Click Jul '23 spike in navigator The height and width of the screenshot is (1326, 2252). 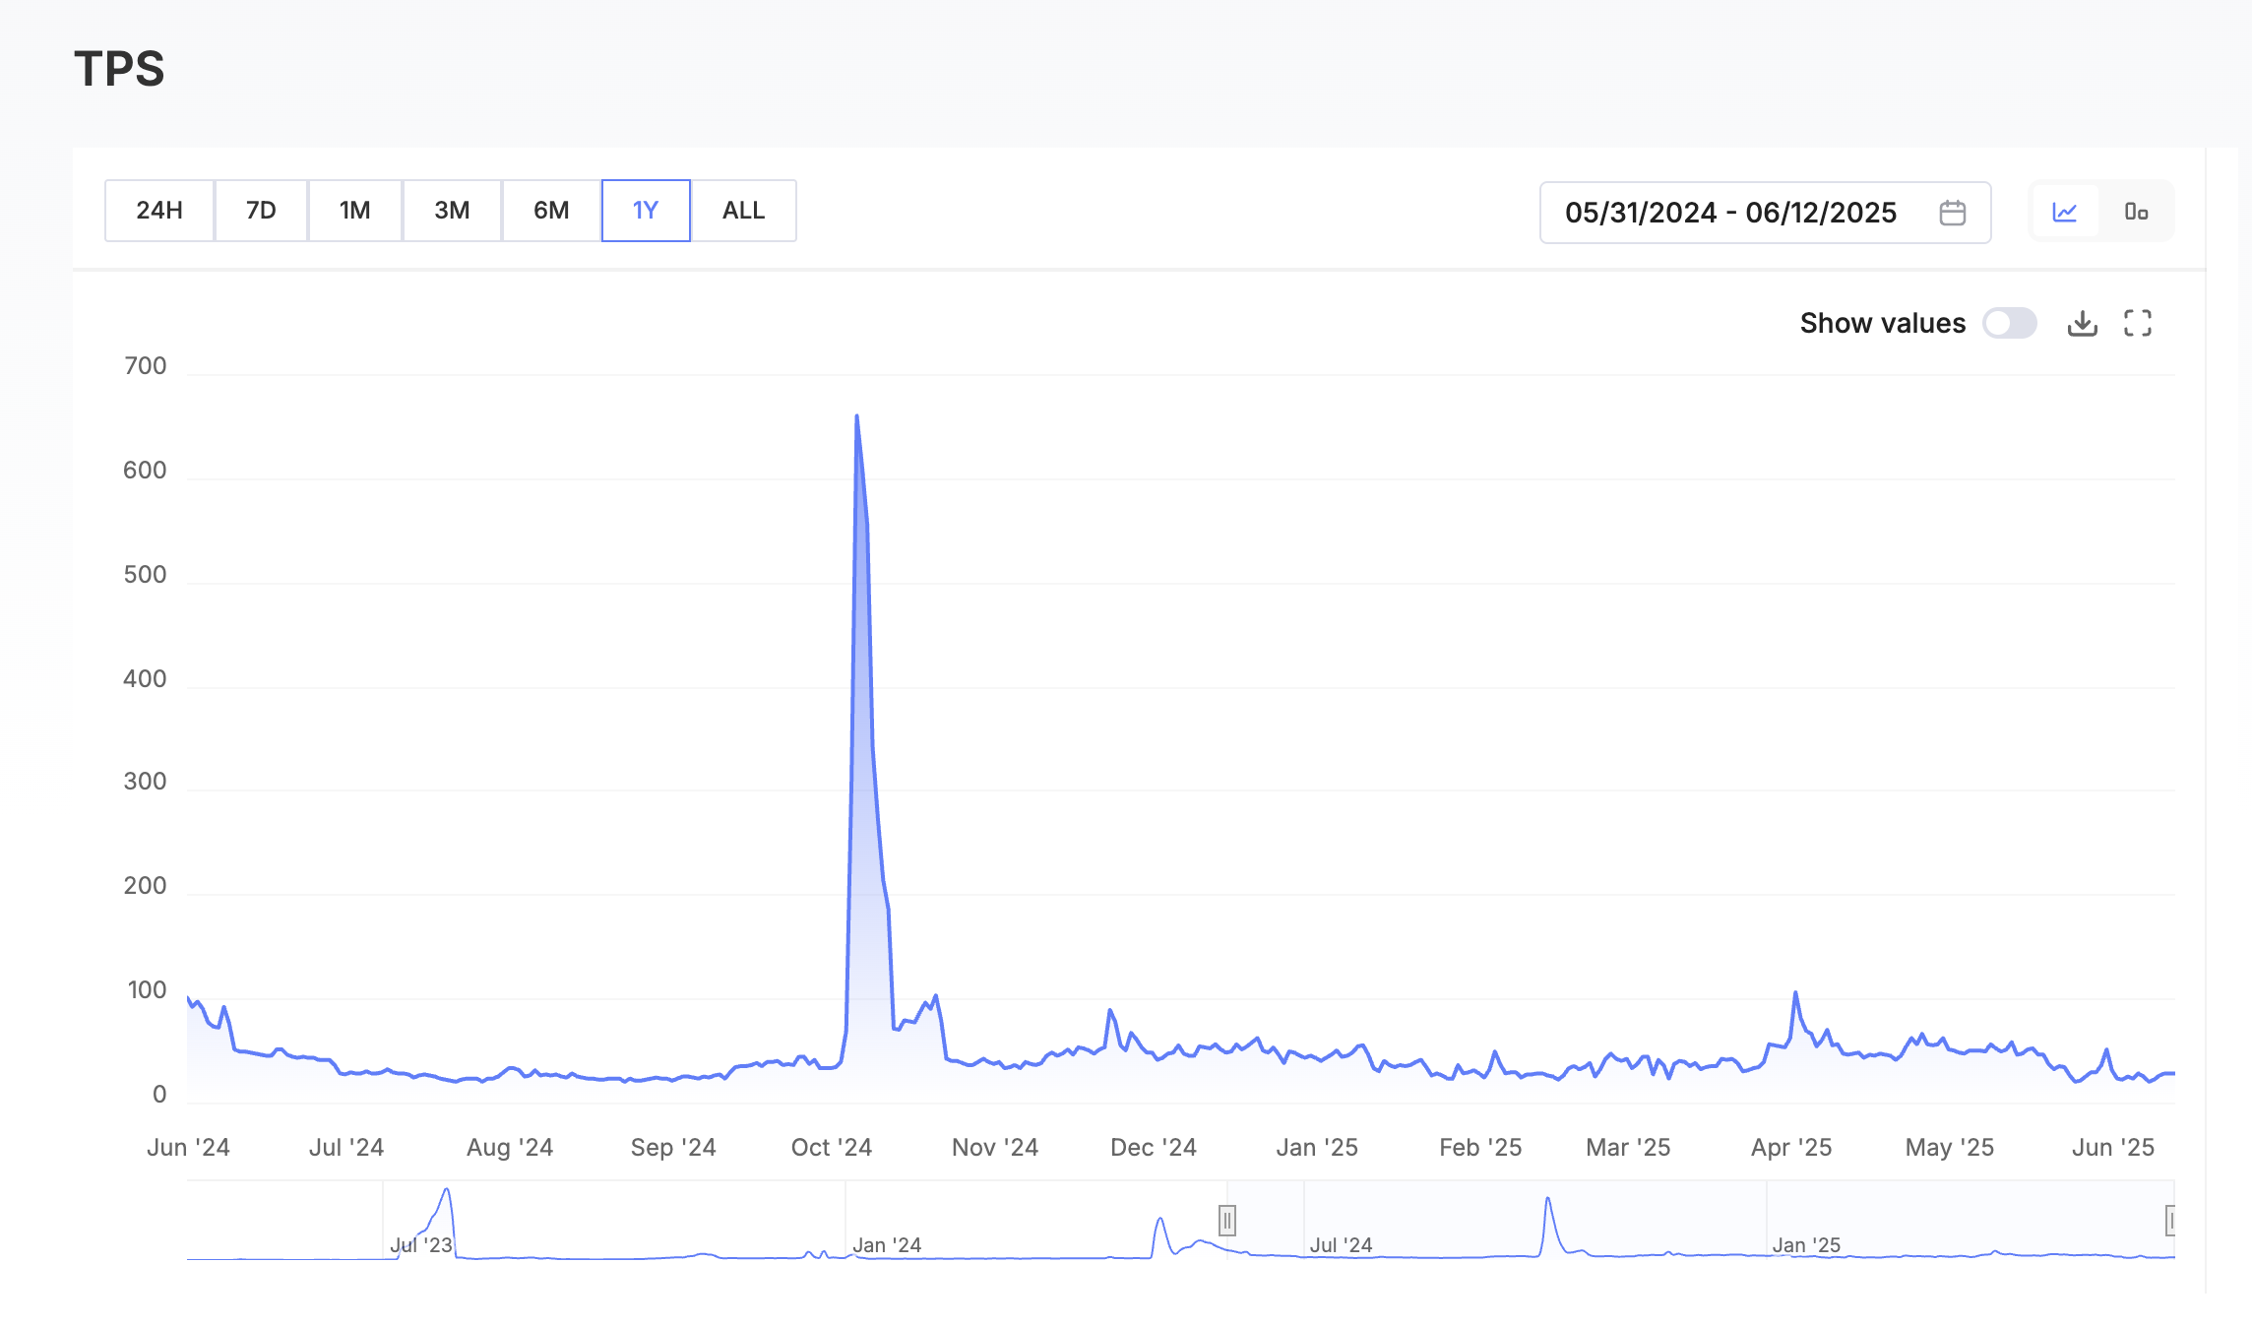[447, 1193]
